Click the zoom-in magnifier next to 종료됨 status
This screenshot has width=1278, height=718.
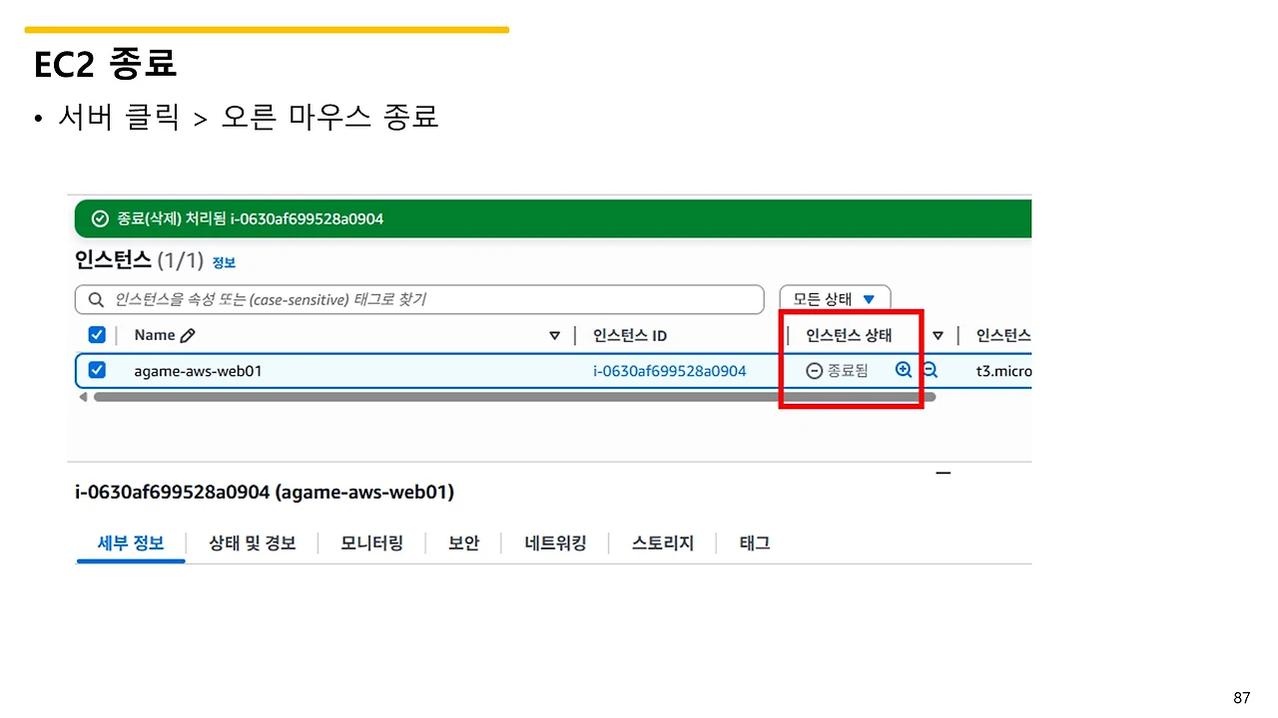[x=903, y=369]
